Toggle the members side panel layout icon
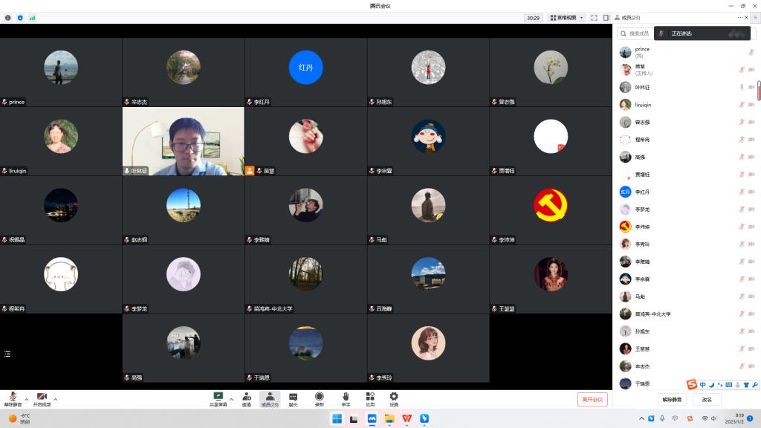The height and width of the screenshot is (428, 761). (x=606, y=17)
